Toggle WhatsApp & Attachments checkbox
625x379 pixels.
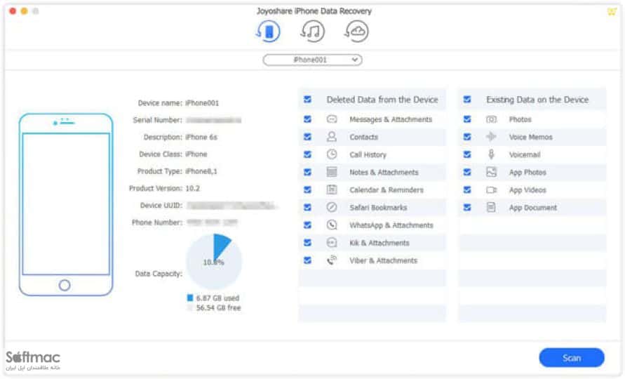click(x=307, y=225)
